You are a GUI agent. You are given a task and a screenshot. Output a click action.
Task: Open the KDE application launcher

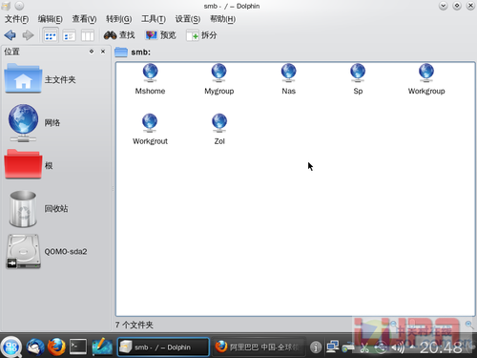[11, 347]
